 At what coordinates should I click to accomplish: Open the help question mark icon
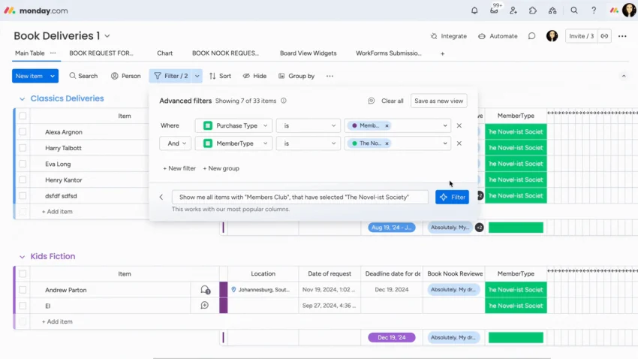(x=594, y=11)
